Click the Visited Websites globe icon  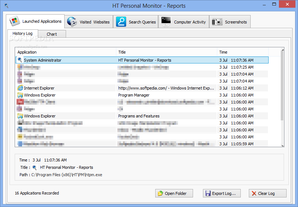[72, 22]
